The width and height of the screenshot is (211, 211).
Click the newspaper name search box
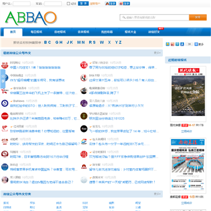pos(154,18)
